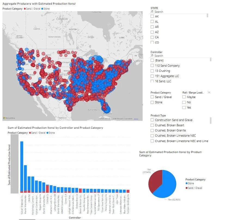This screenshot has height=220, width=227.
Task: Select 151 Aggregate LLC checkbox
Action: pos(152,76)
